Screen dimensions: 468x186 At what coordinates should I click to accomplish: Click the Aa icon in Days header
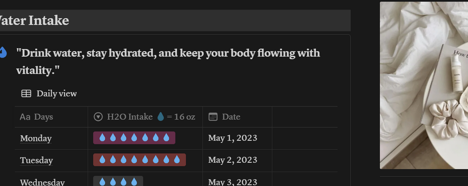point(25,117)
